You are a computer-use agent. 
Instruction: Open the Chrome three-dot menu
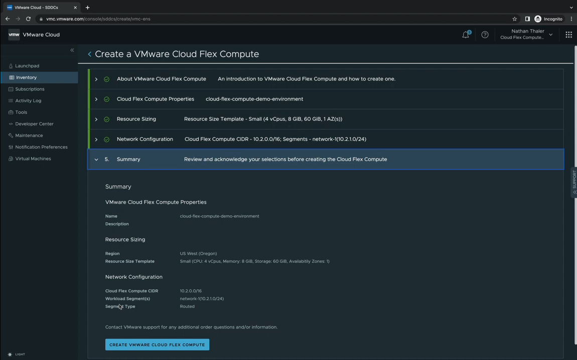571,19
